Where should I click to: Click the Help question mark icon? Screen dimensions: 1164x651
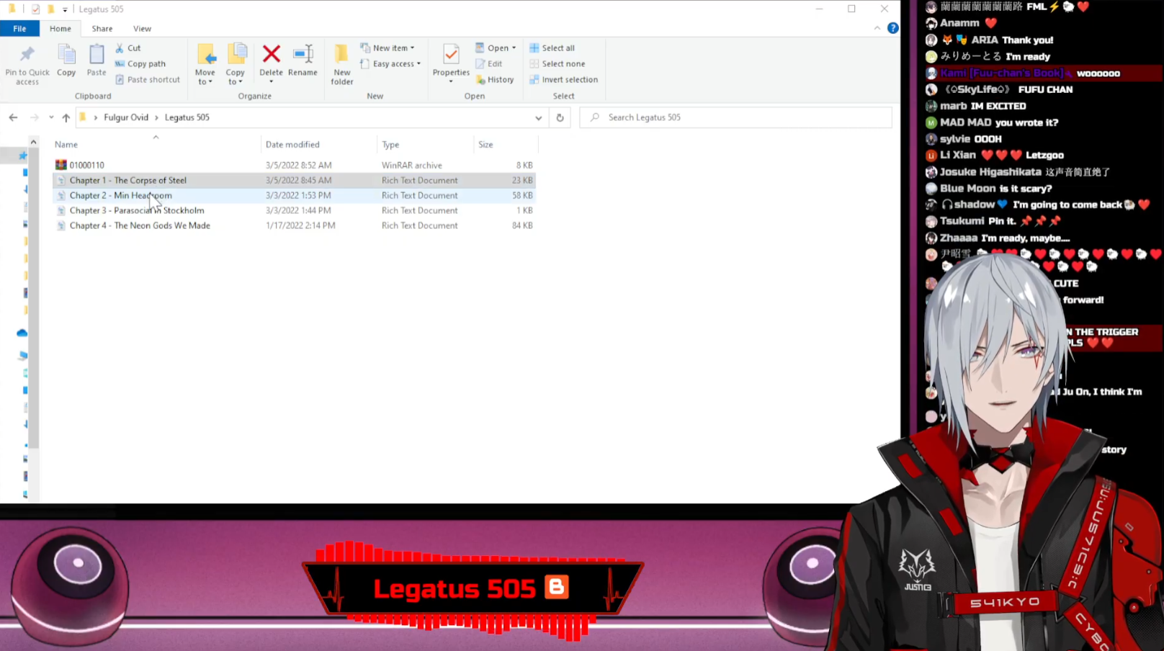pos(893,28)
